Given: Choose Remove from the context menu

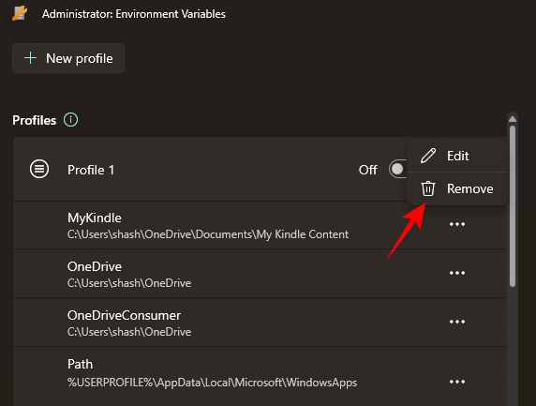Looking at the screenshot, I should click(456, 188).
